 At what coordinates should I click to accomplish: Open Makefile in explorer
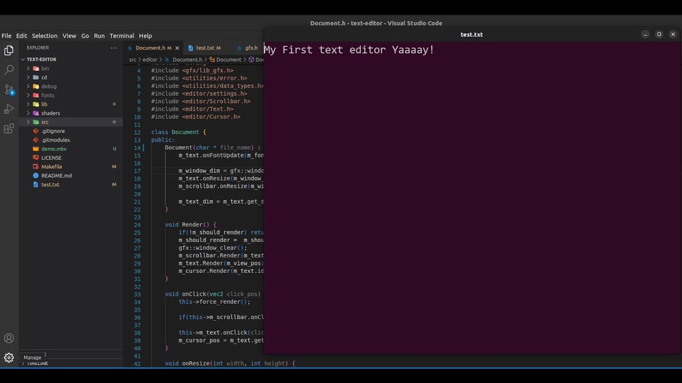[52, 166]
